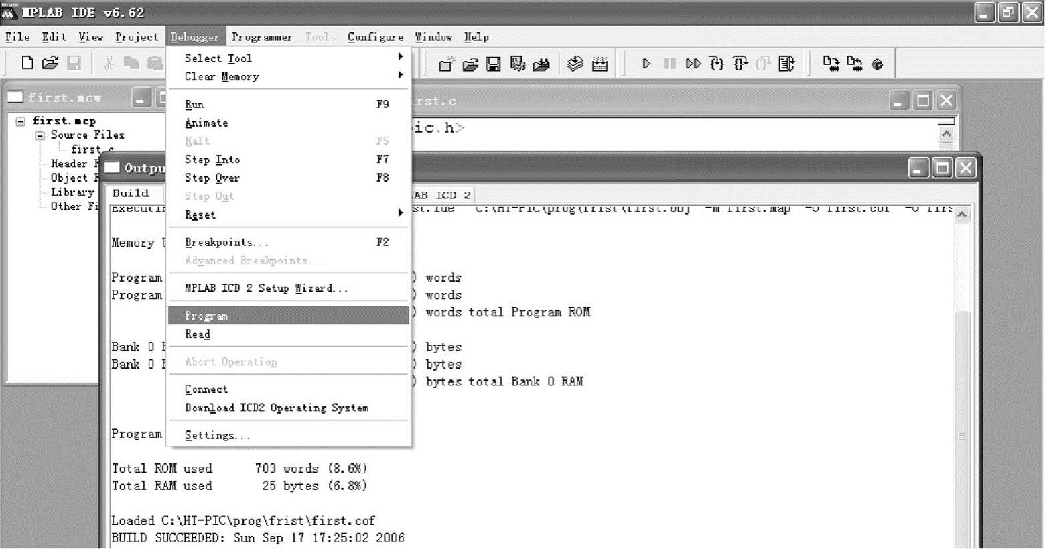
Task: Click the Halt toolbar icon
Action: [x=669, y=64]
